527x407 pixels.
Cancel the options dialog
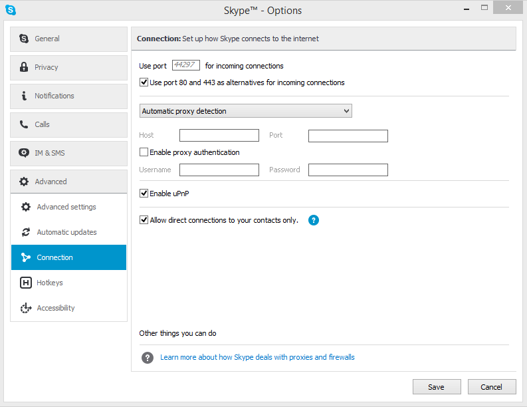click(492, 387)
